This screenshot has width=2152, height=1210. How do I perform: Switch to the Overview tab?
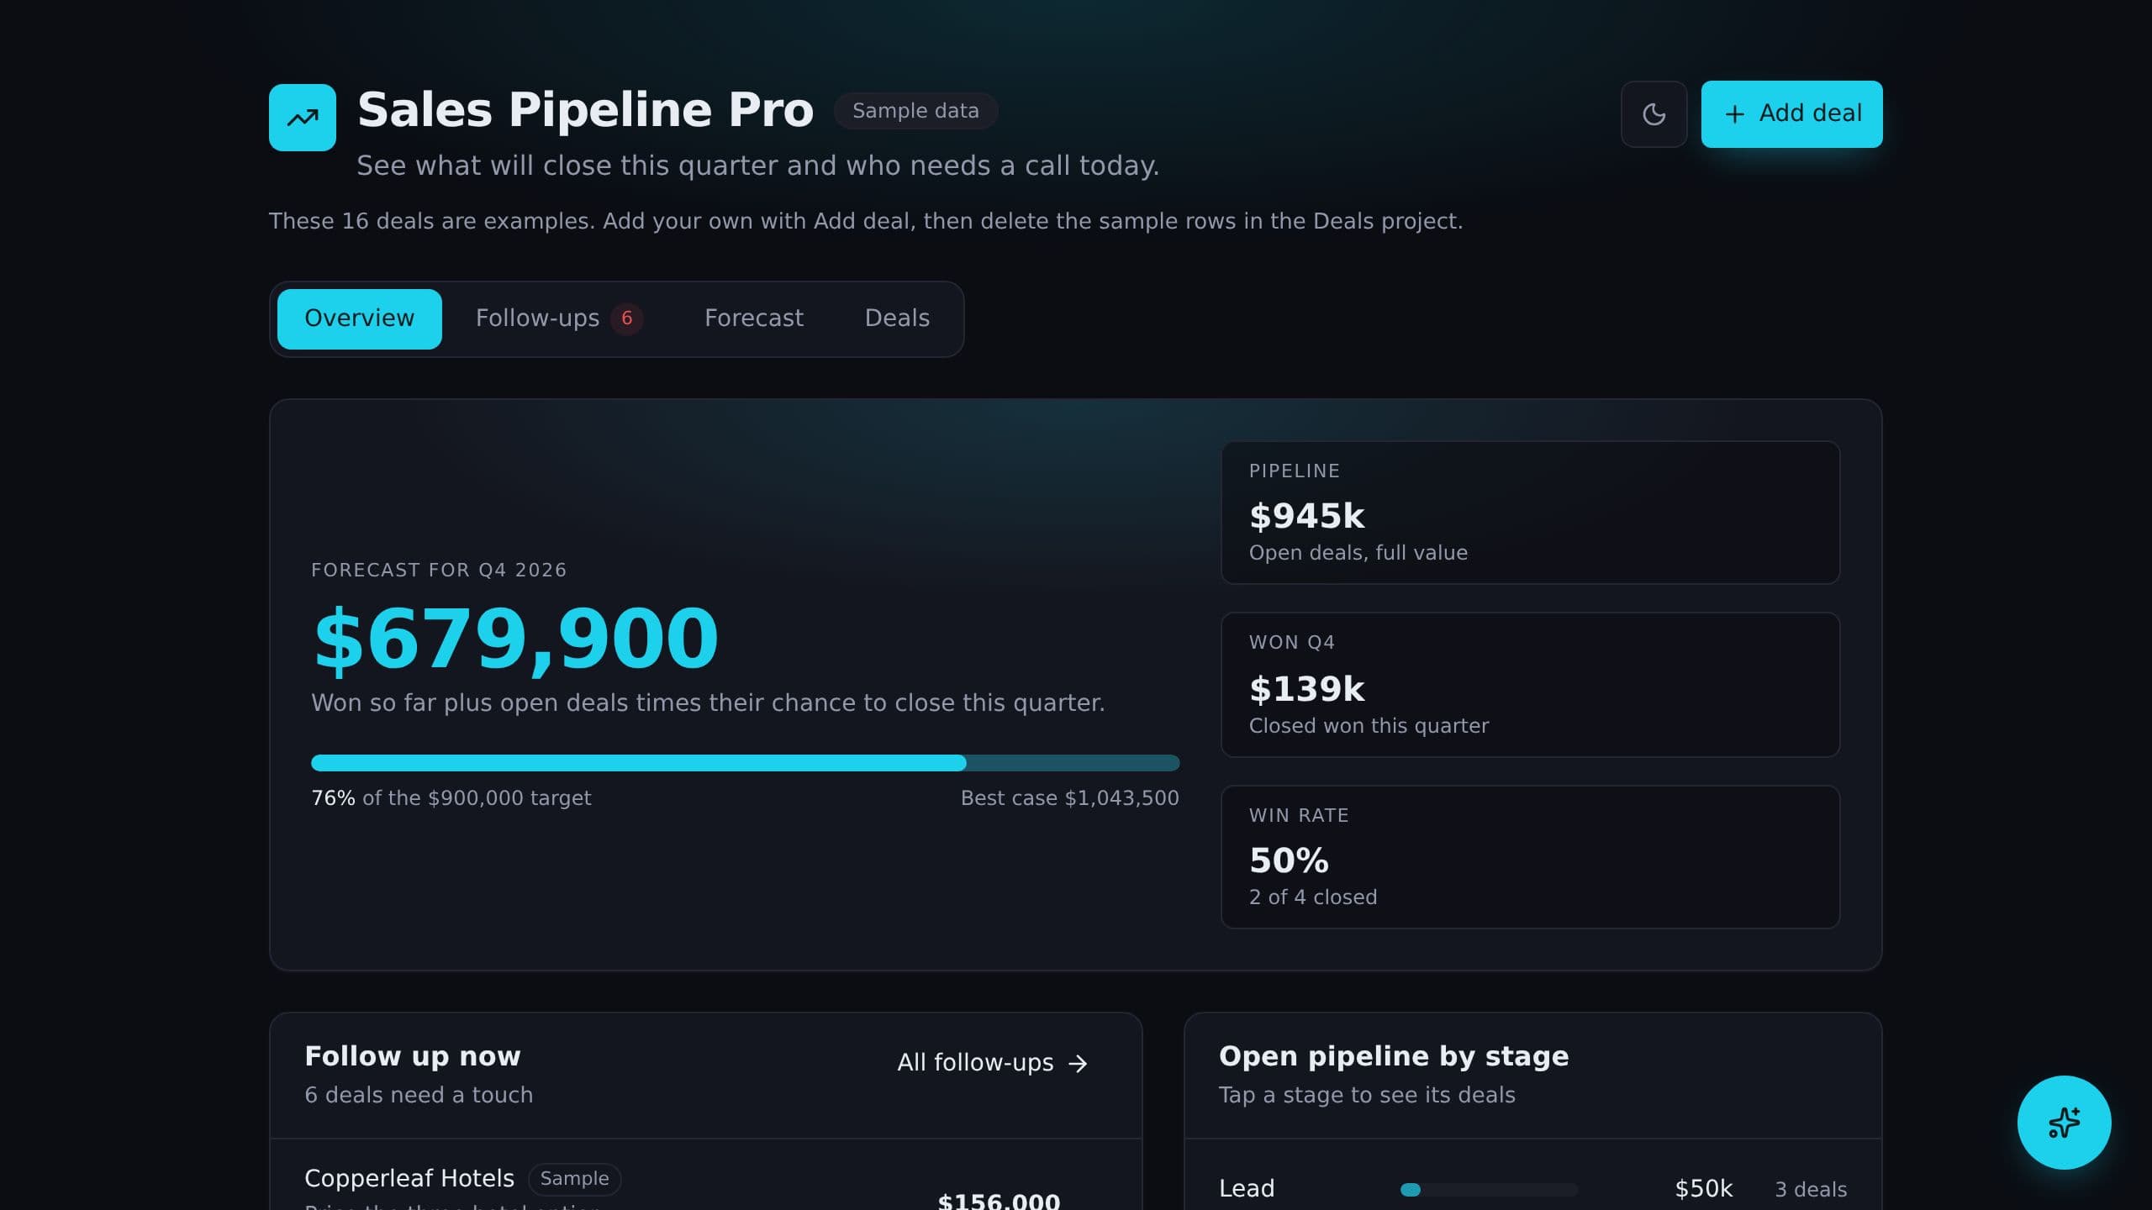coord(359,318)
